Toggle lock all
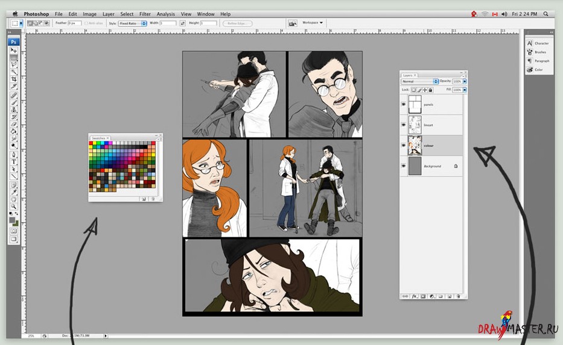 point(430,90)
